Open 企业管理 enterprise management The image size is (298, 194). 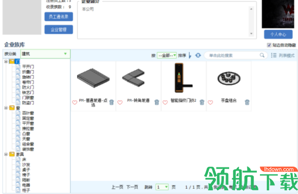59,30
